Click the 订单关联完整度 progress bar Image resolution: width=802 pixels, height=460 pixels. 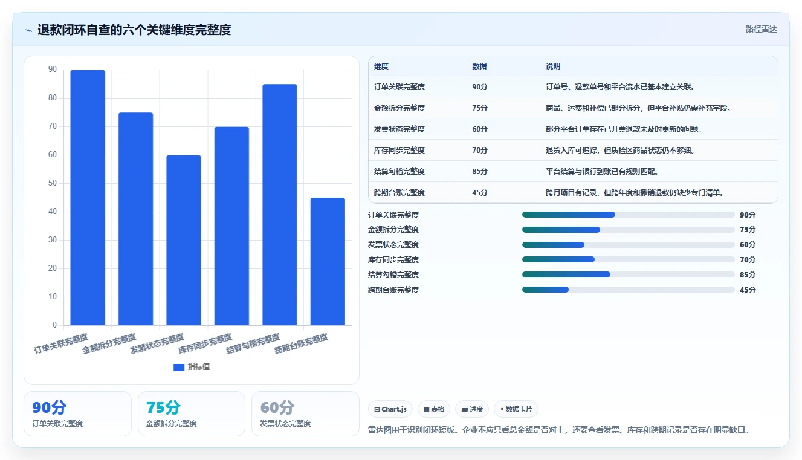point(629,215)
